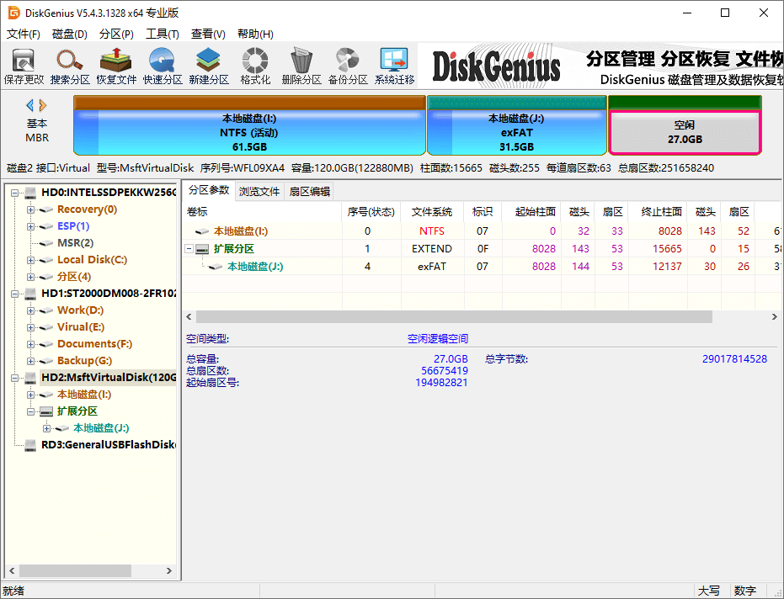This screenshot has width=784, height=599.
Task: Open the 帮助(H) menu
Action: [255, 34]
